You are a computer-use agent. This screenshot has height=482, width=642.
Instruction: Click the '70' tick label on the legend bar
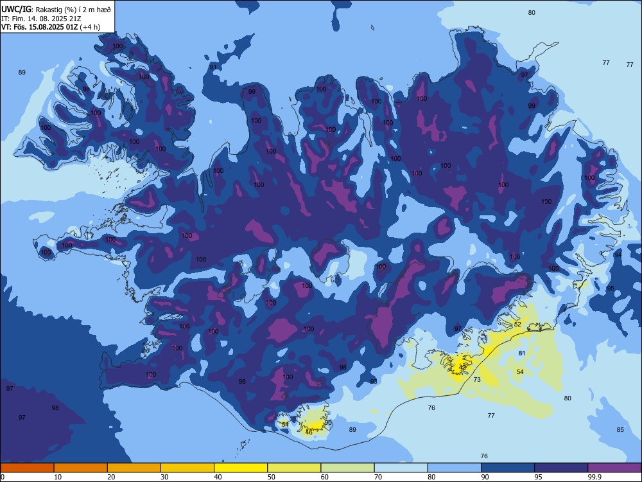pos(378,477)
